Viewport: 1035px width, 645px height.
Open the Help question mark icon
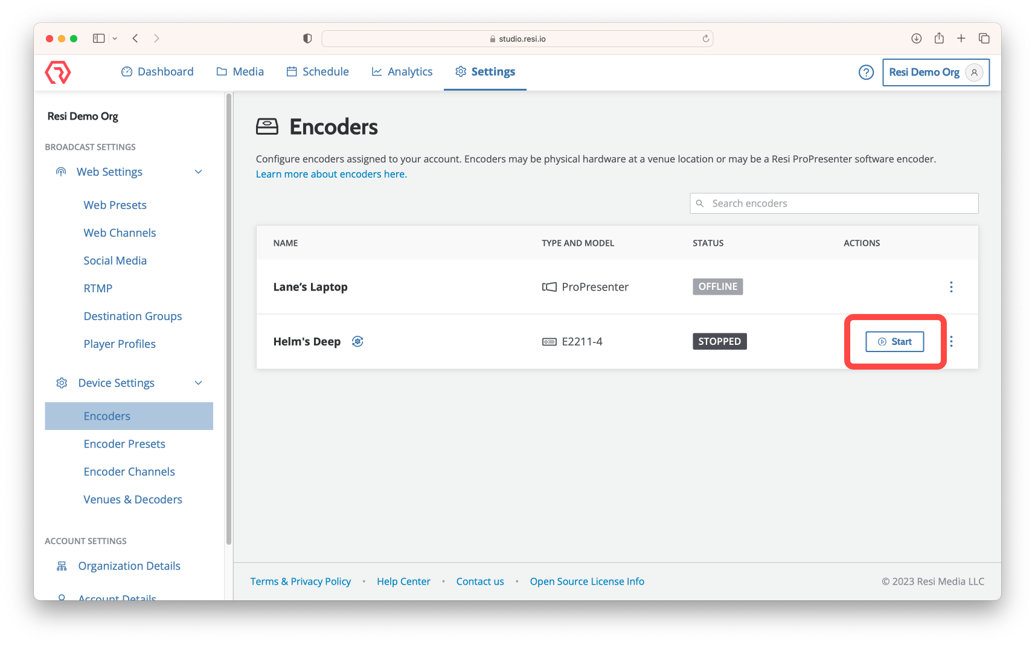[866, 72]
